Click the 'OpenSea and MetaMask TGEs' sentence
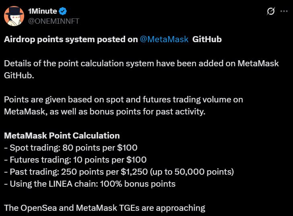The image size is (293, 216). (105, 208)
